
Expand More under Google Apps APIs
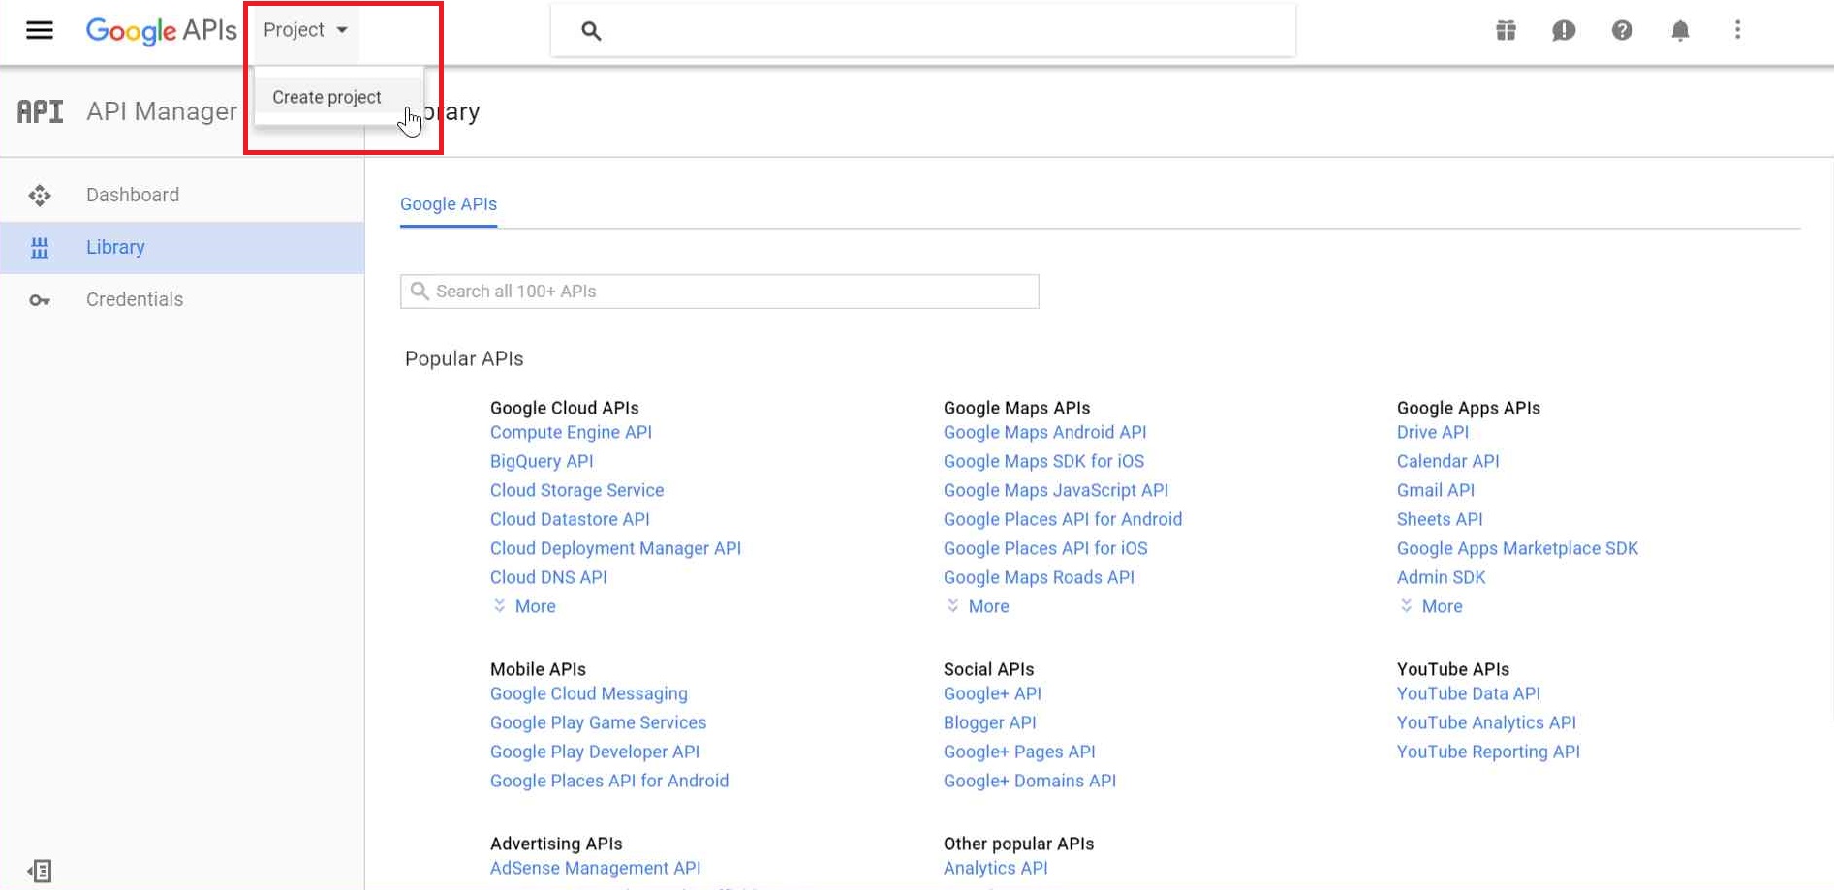point(1441,606)
